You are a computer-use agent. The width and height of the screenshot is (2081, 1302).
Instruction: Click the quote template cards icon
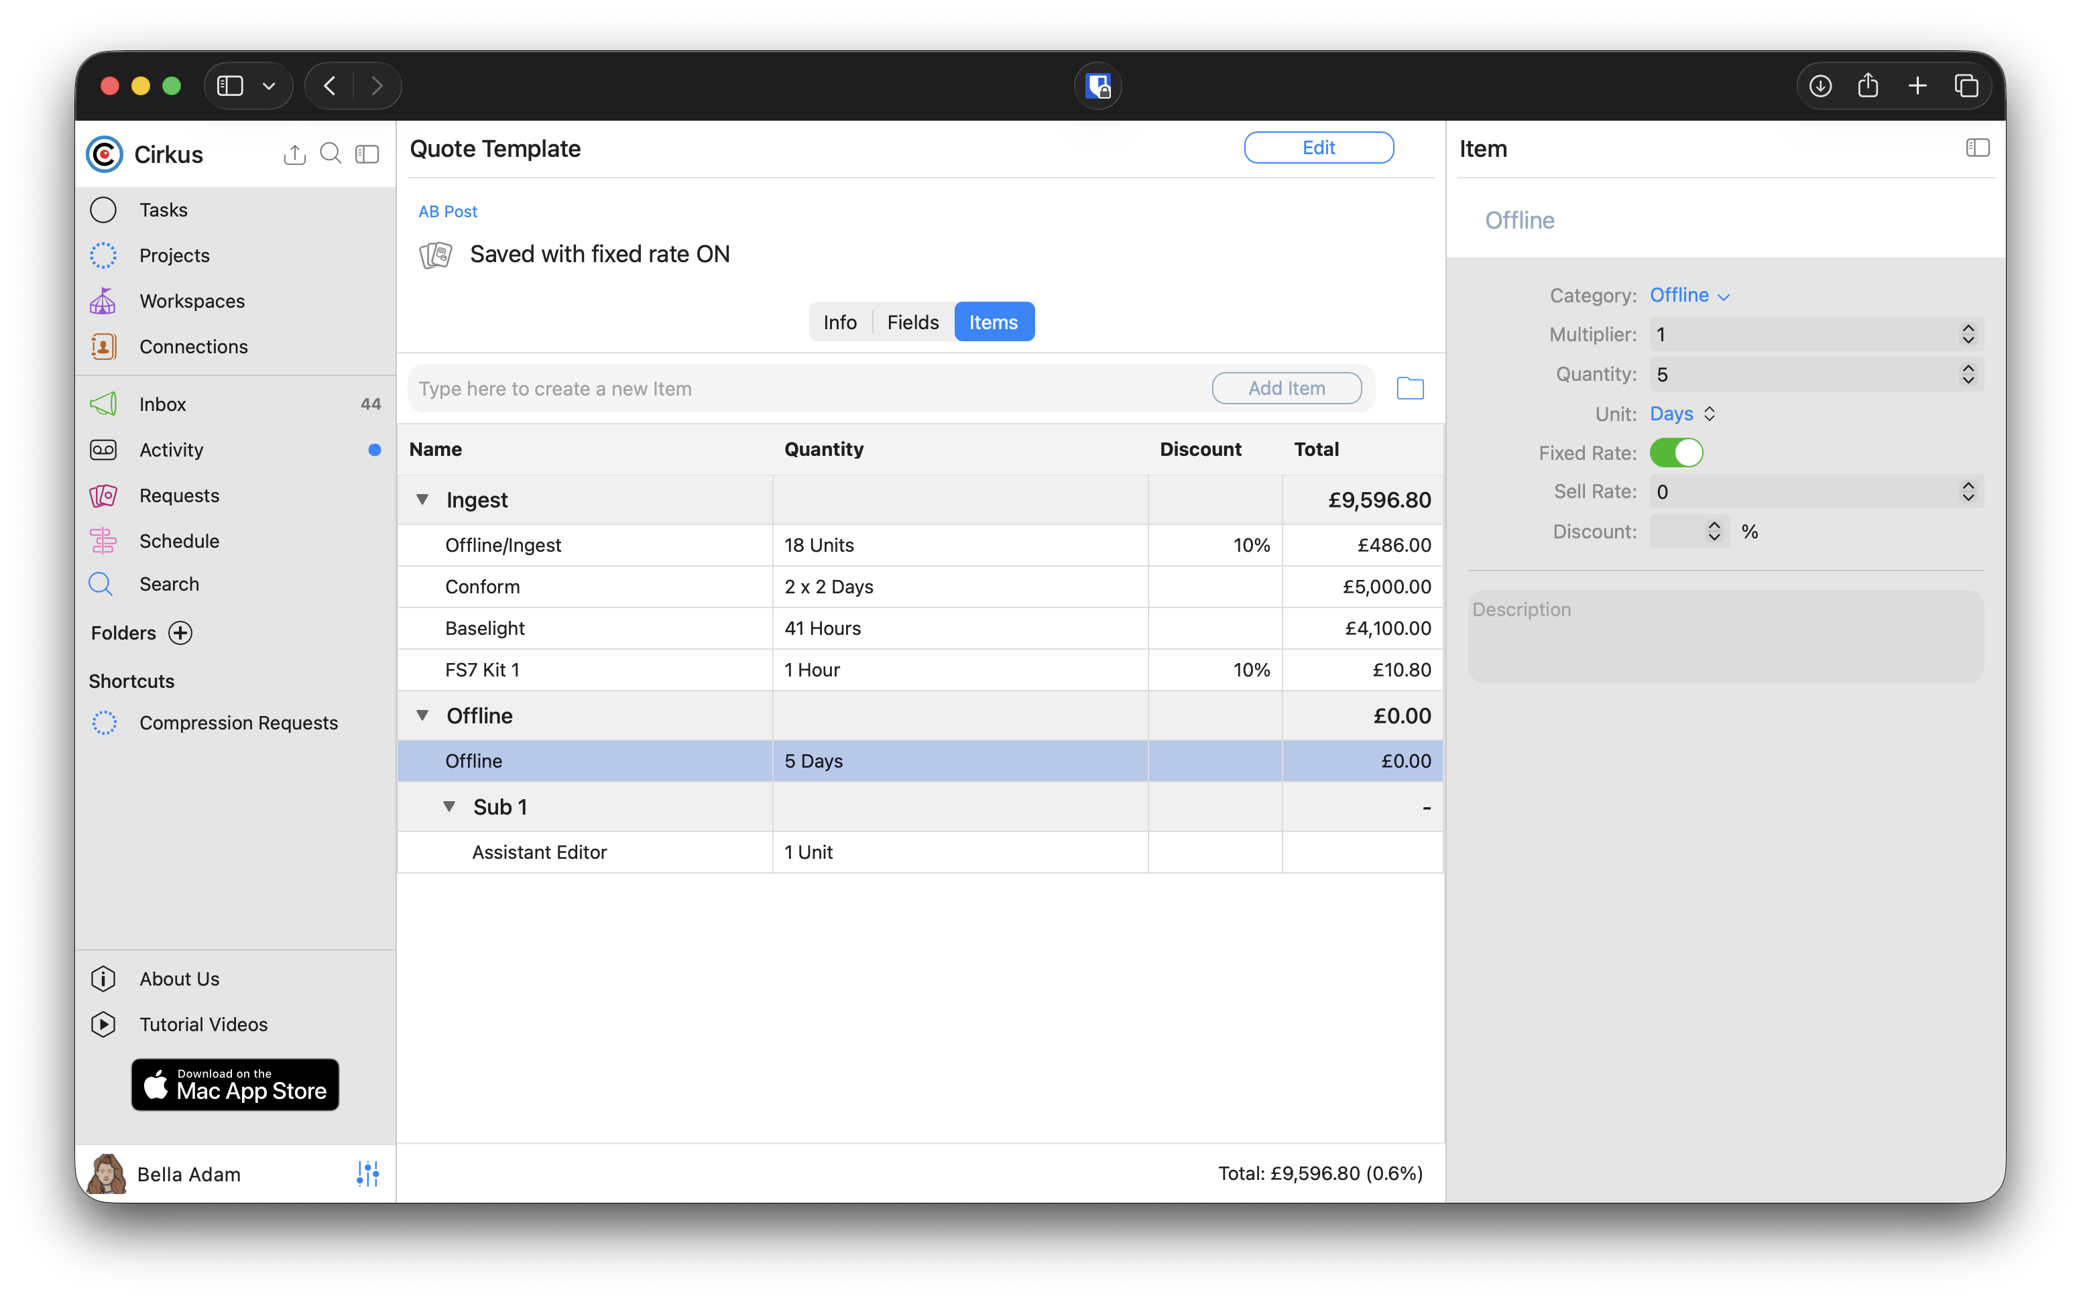(x=436, y=255)
